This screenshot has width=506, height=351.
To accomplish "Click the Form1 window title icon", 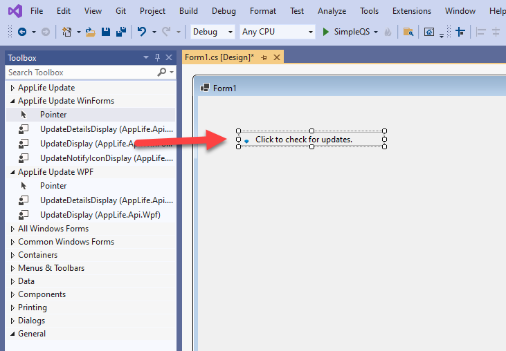I will coord(205,88).
